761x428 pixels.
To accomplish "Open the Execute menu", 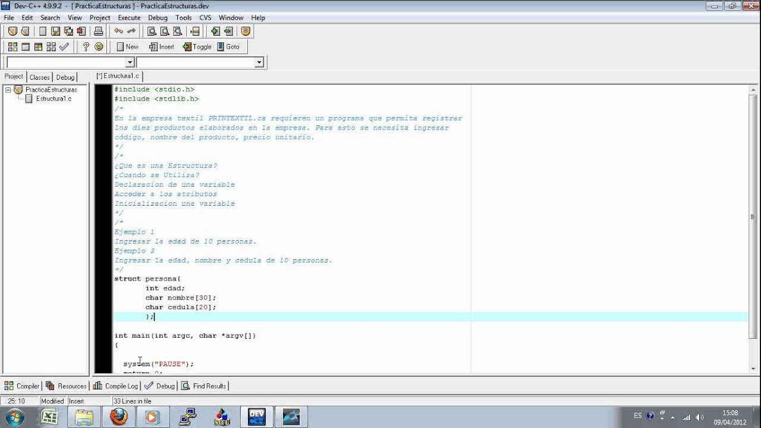I will [129, 18].
